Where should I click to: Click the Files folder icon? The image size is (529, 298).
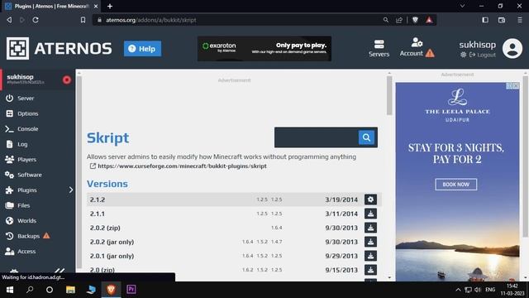(9, 205)
